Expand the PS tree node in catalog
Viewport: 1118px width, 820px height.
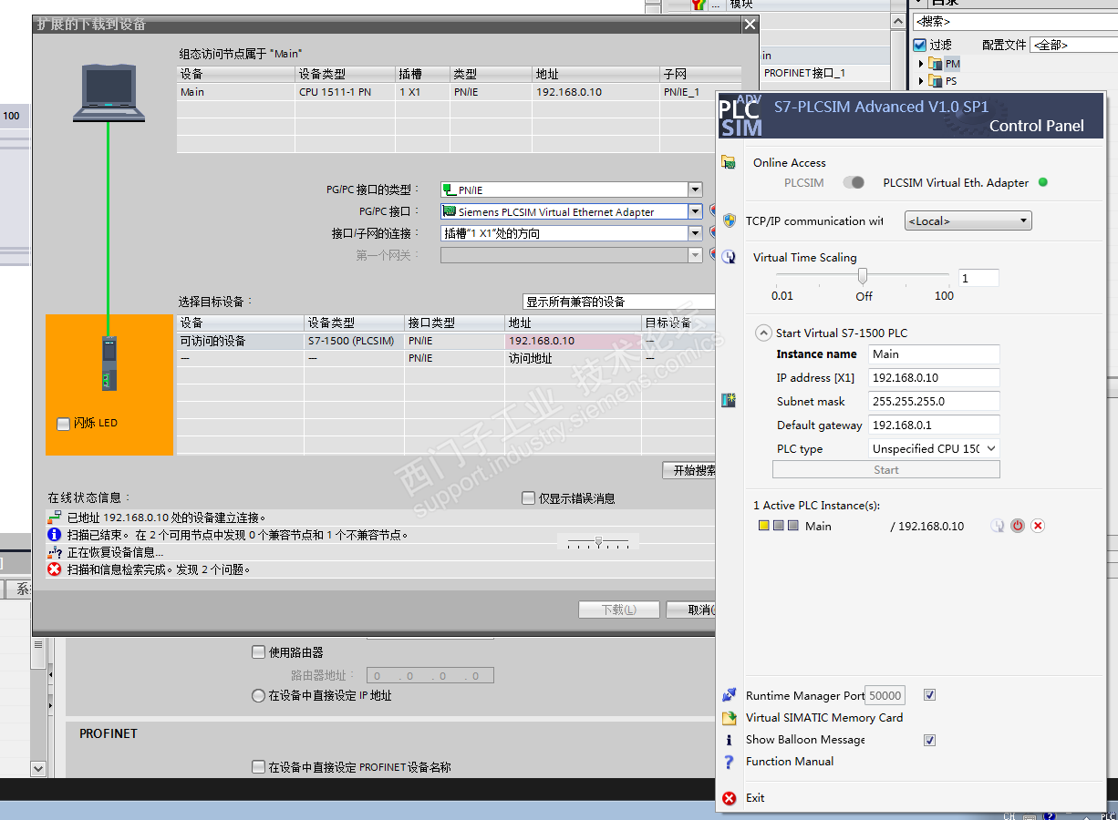[921, 81]
